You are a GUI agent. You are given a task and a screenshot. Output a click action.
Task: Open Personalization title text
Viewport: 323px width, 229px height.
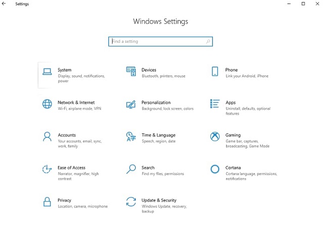pos(156,103)
